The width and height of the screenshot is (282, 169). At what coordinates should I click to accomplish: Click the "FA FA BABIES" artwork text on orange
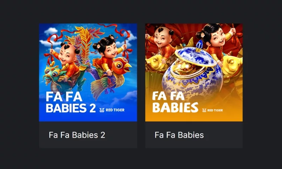tap(175, 102)
